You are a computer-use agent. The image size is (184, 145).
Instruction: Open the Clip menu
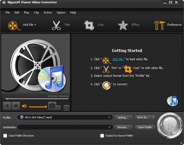click(37, 12)
